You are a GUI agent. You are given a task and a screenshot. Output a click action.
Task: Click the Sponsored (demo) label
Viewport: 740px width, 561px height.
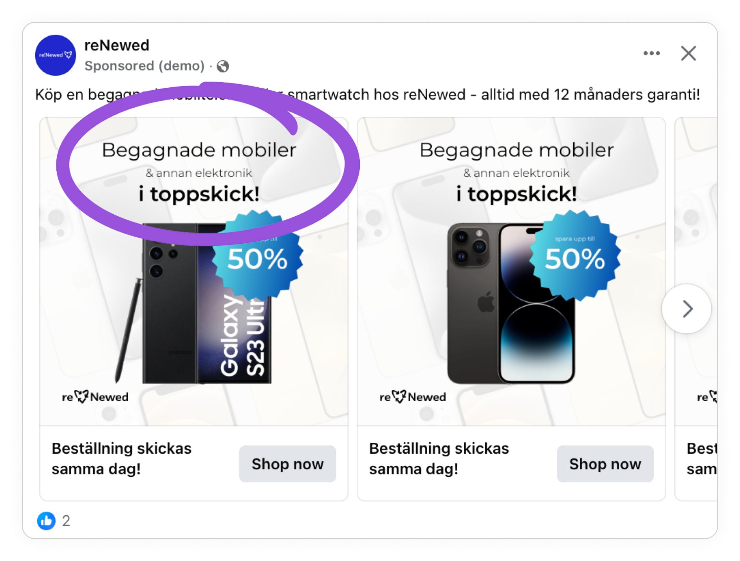144,66
